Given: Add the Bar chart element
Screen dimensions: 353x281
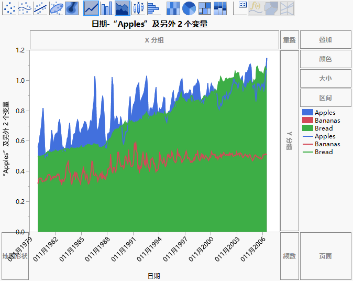Looking at the screenshot, I should tap(107, 7).
